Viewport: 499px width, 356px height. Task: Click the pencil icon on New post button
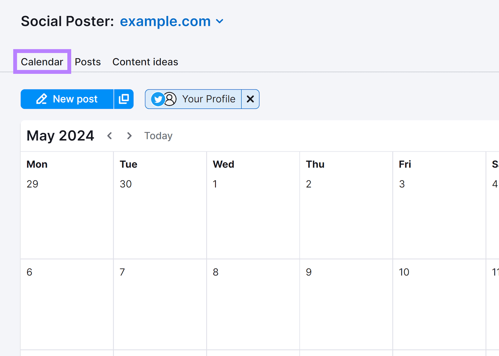coord(41,99)
